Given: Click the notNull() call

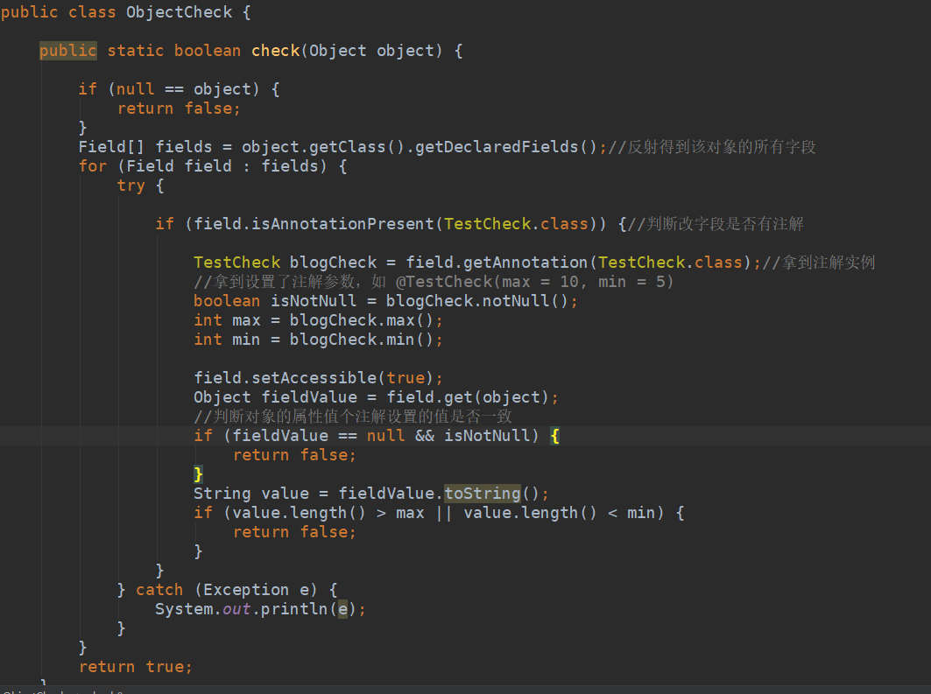Looking at the screenshot, I should pyautogui.click(x=525, y=301).
